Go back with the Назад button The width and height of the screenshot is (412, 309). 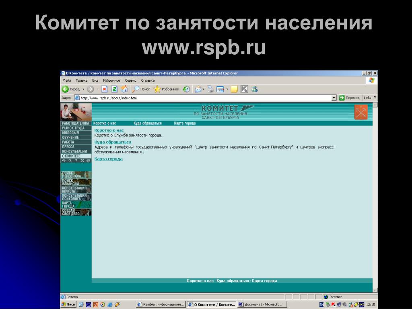tap(71, 89)
